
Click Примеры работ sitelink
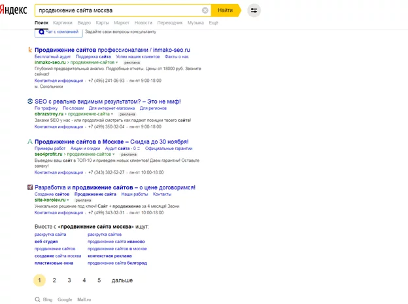[50, 148]
